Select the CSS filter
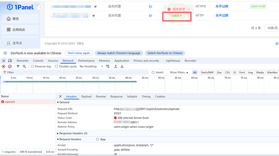Screen dimensions: 279x156 pos(227,73)
